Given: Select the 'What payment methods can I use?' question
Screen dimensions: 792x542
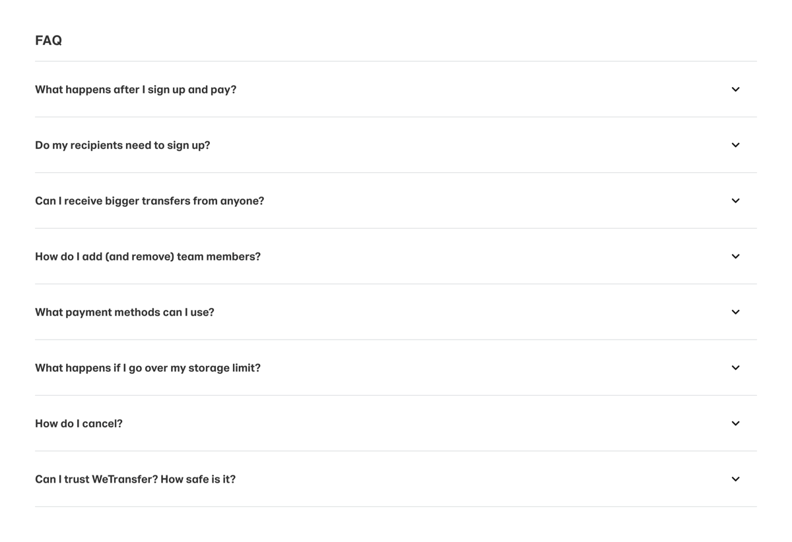Looking at the screenshot, I should pyautogui.click(x=124, y=312).
